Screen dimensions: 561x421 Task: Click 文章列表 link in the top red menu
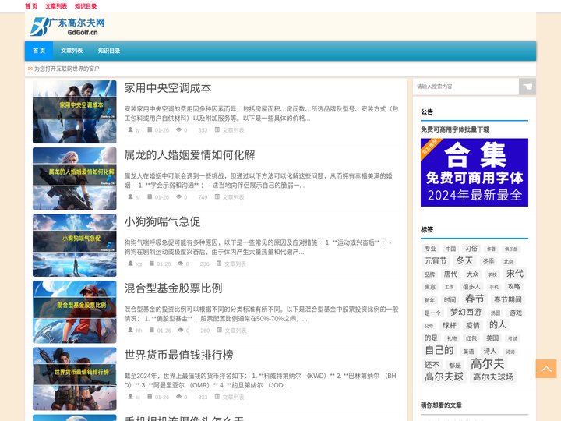pos(56,6)
